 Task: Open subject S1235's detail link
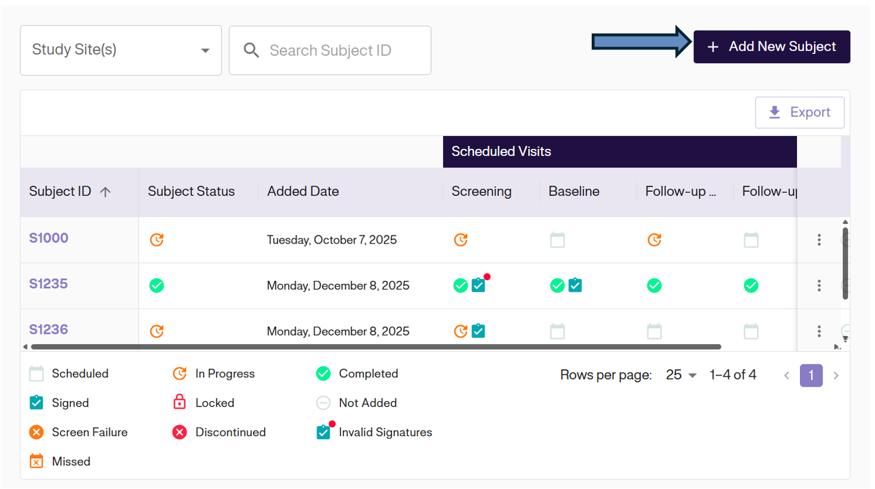[48, 285]
